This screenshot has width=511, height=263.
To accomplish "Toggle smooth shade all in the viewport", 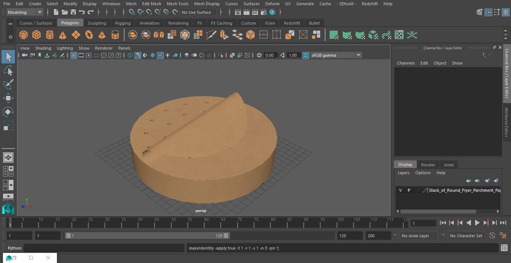I will (138, 55).
